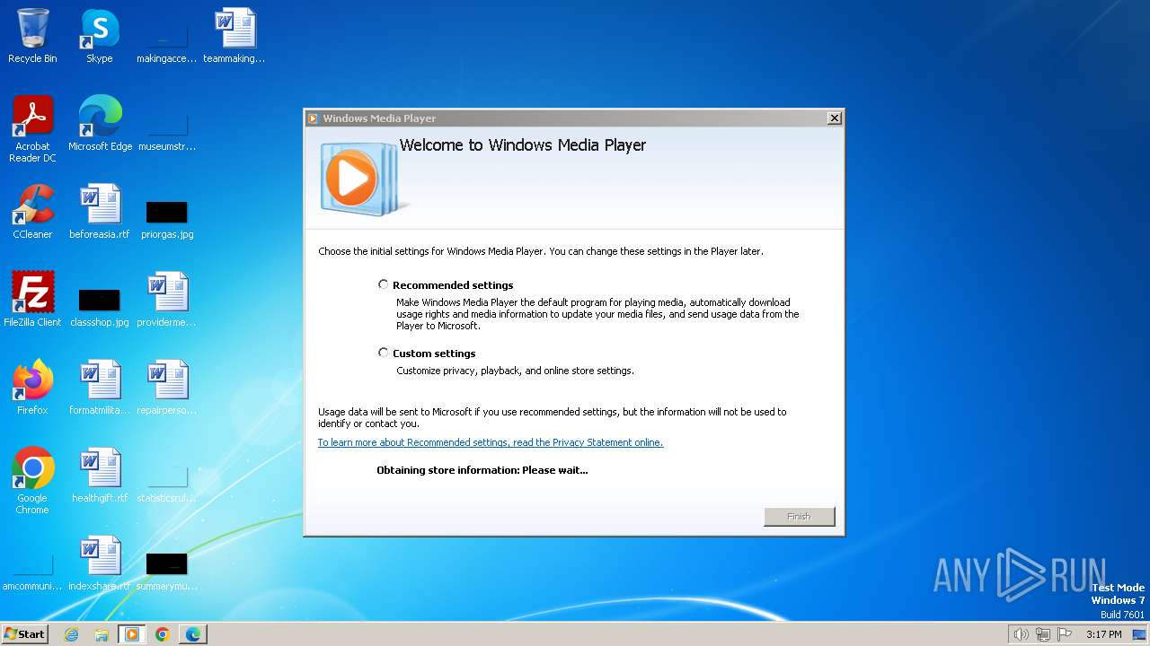Select Windows Media Player taskbar button
1150x646 pixels.
[132, 634]
